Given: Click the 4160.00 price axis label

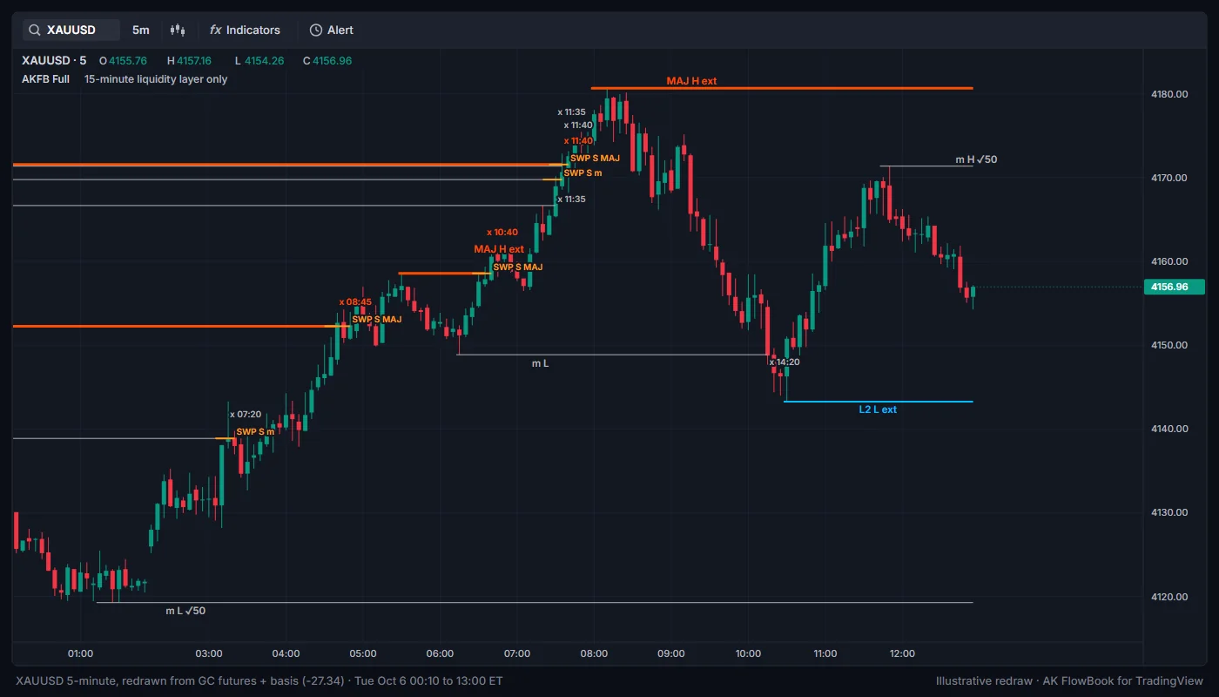Looking at the screenshot, I should (1169, 261).
